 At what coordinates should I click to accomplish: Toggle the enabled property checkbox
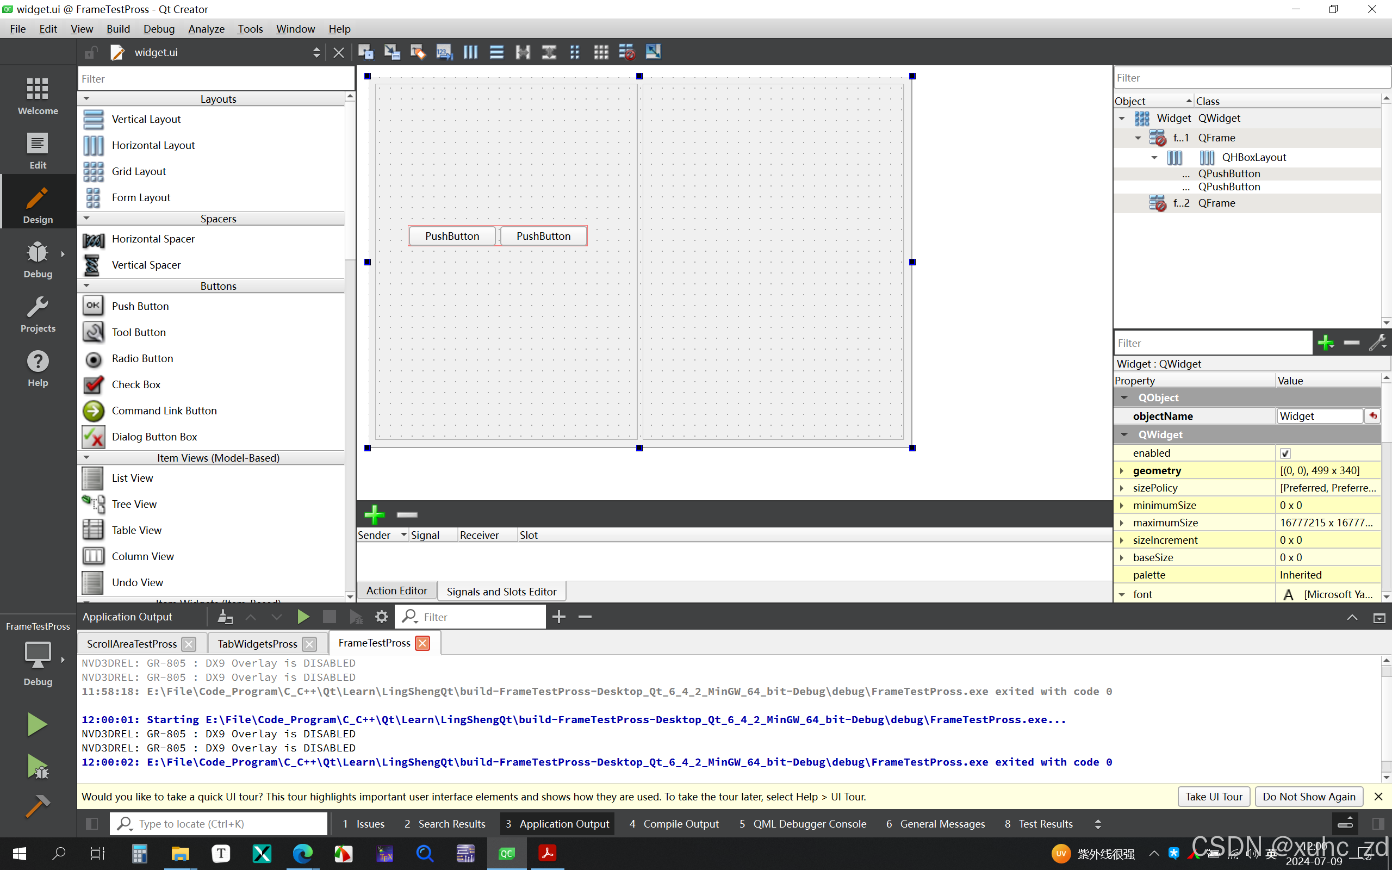point(1285,453)
